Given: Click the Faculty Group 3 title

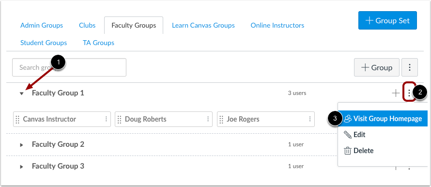Looking at the screenshot, I should click(x=58, y=166).
